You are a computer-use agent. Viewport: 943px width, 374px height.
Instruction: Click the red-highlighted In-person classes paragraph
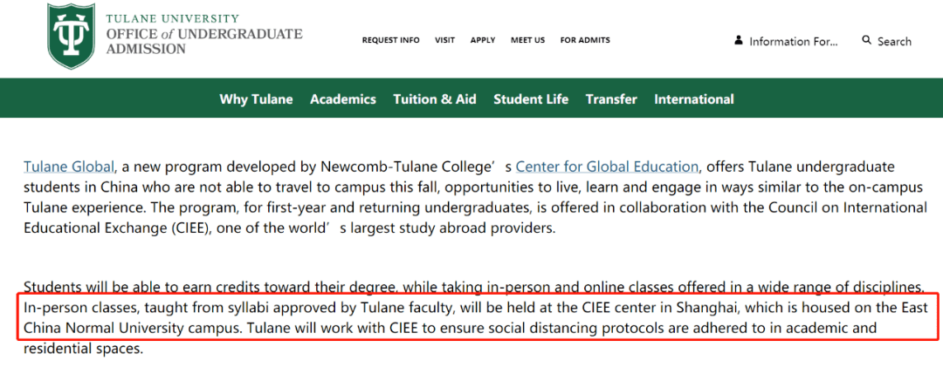point(476,317)
